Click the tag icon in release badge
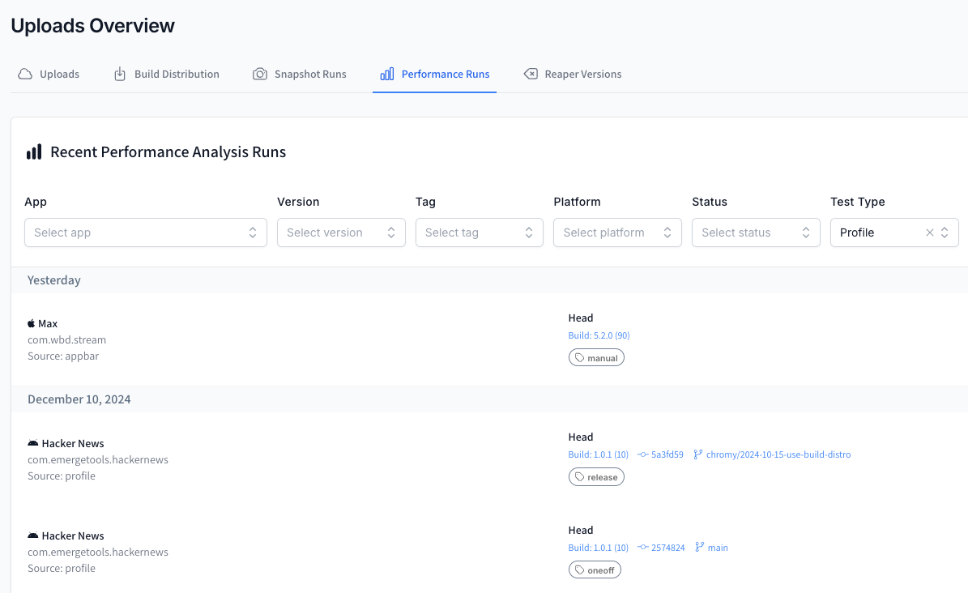The width and height of the screenshot is (968, 593). click(579, 477)
